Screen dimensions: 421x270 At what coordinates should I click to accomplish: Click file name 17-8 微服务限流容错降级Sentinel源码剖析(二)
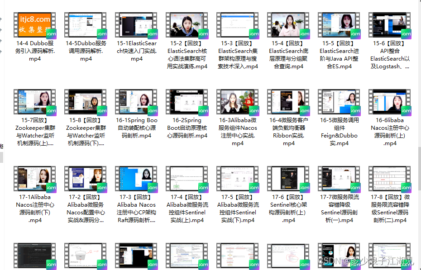tap(390, 208)
